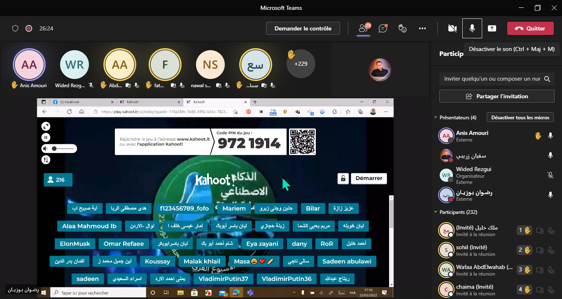The height and width of the screenshot is (299, 562).
Task: Open the reactions and raise hand menu
Action: pos(403,28)
